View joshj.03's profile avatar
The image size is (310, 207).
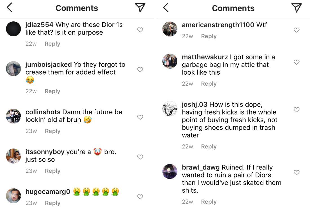point(170,109)
